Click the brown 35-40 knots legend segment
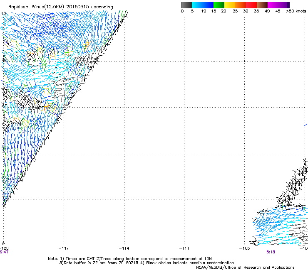Image resolution: width=308 pixels, height=270 pixels. point(262,5)
